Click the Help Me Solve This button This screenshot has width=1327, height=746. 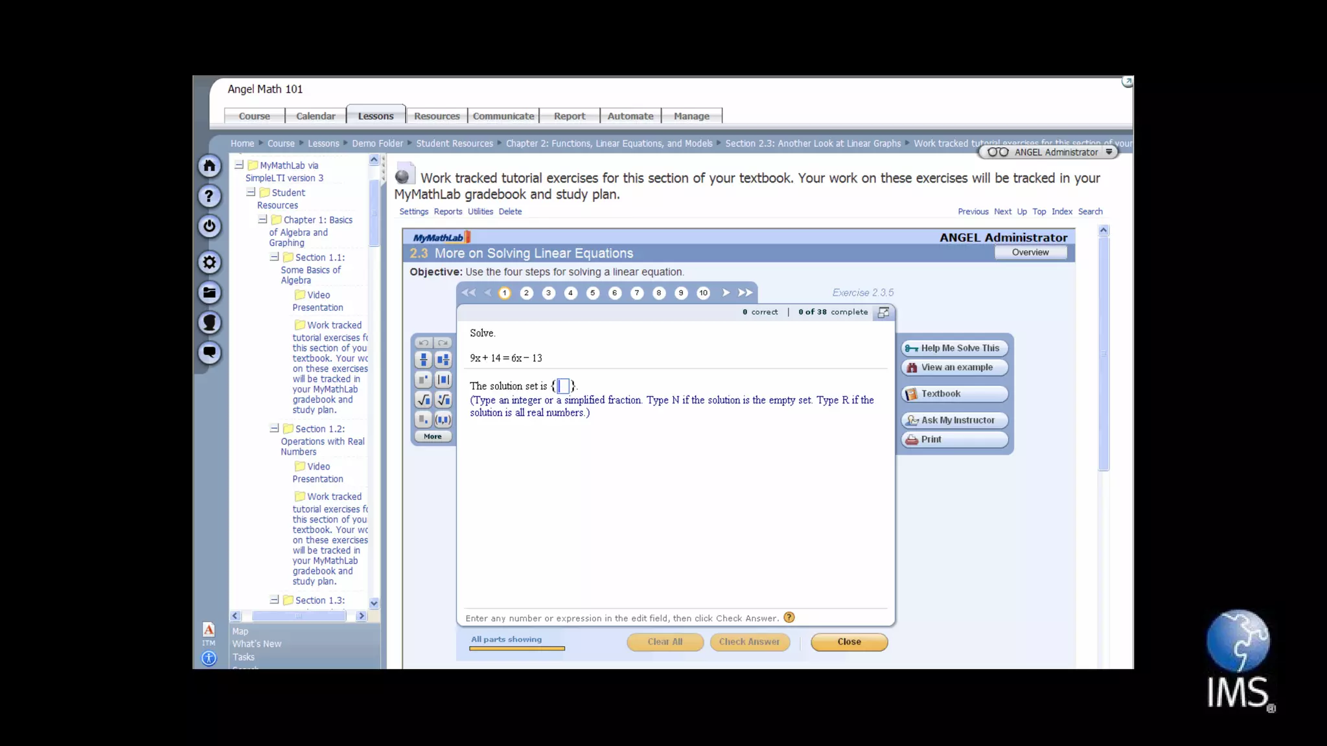(x=954, y=348)
